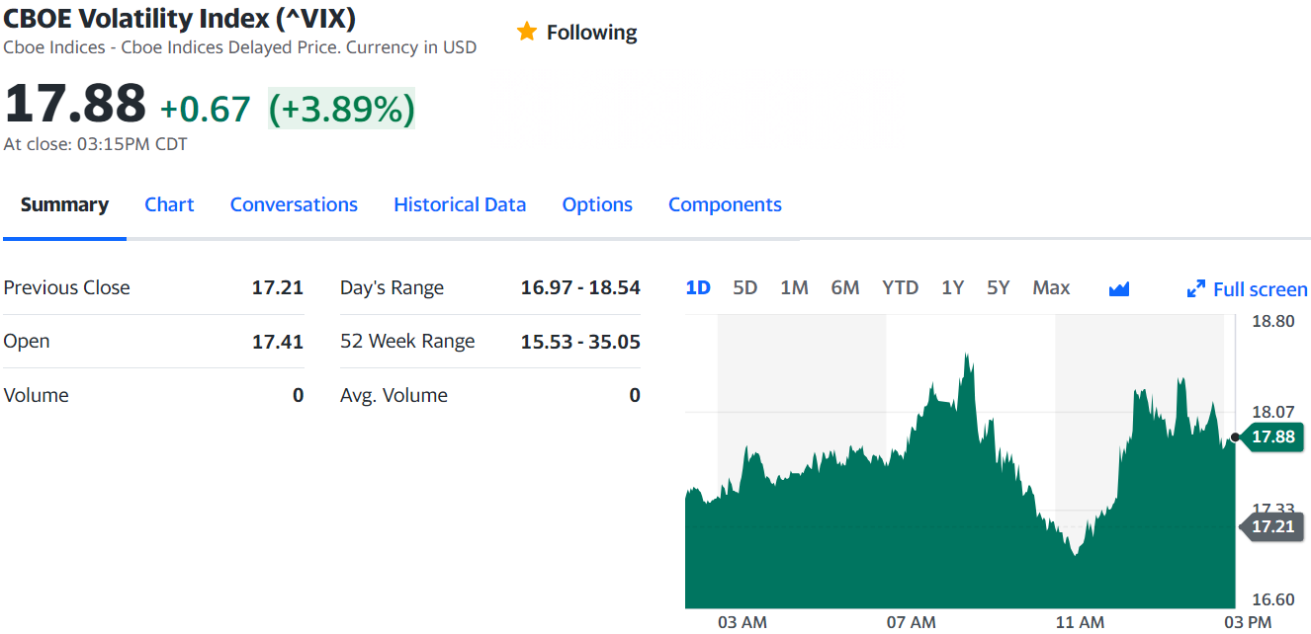The width and height of the screenshot is (1311, 634).
Task: Click the 18.07 y-axis label
Action: [1272, 412]
